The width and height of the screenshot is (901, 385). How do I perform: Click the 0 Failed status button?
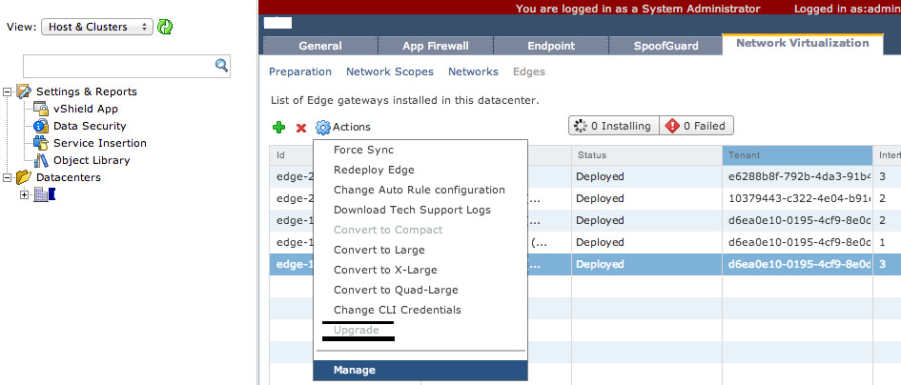(x=695, y=126)
